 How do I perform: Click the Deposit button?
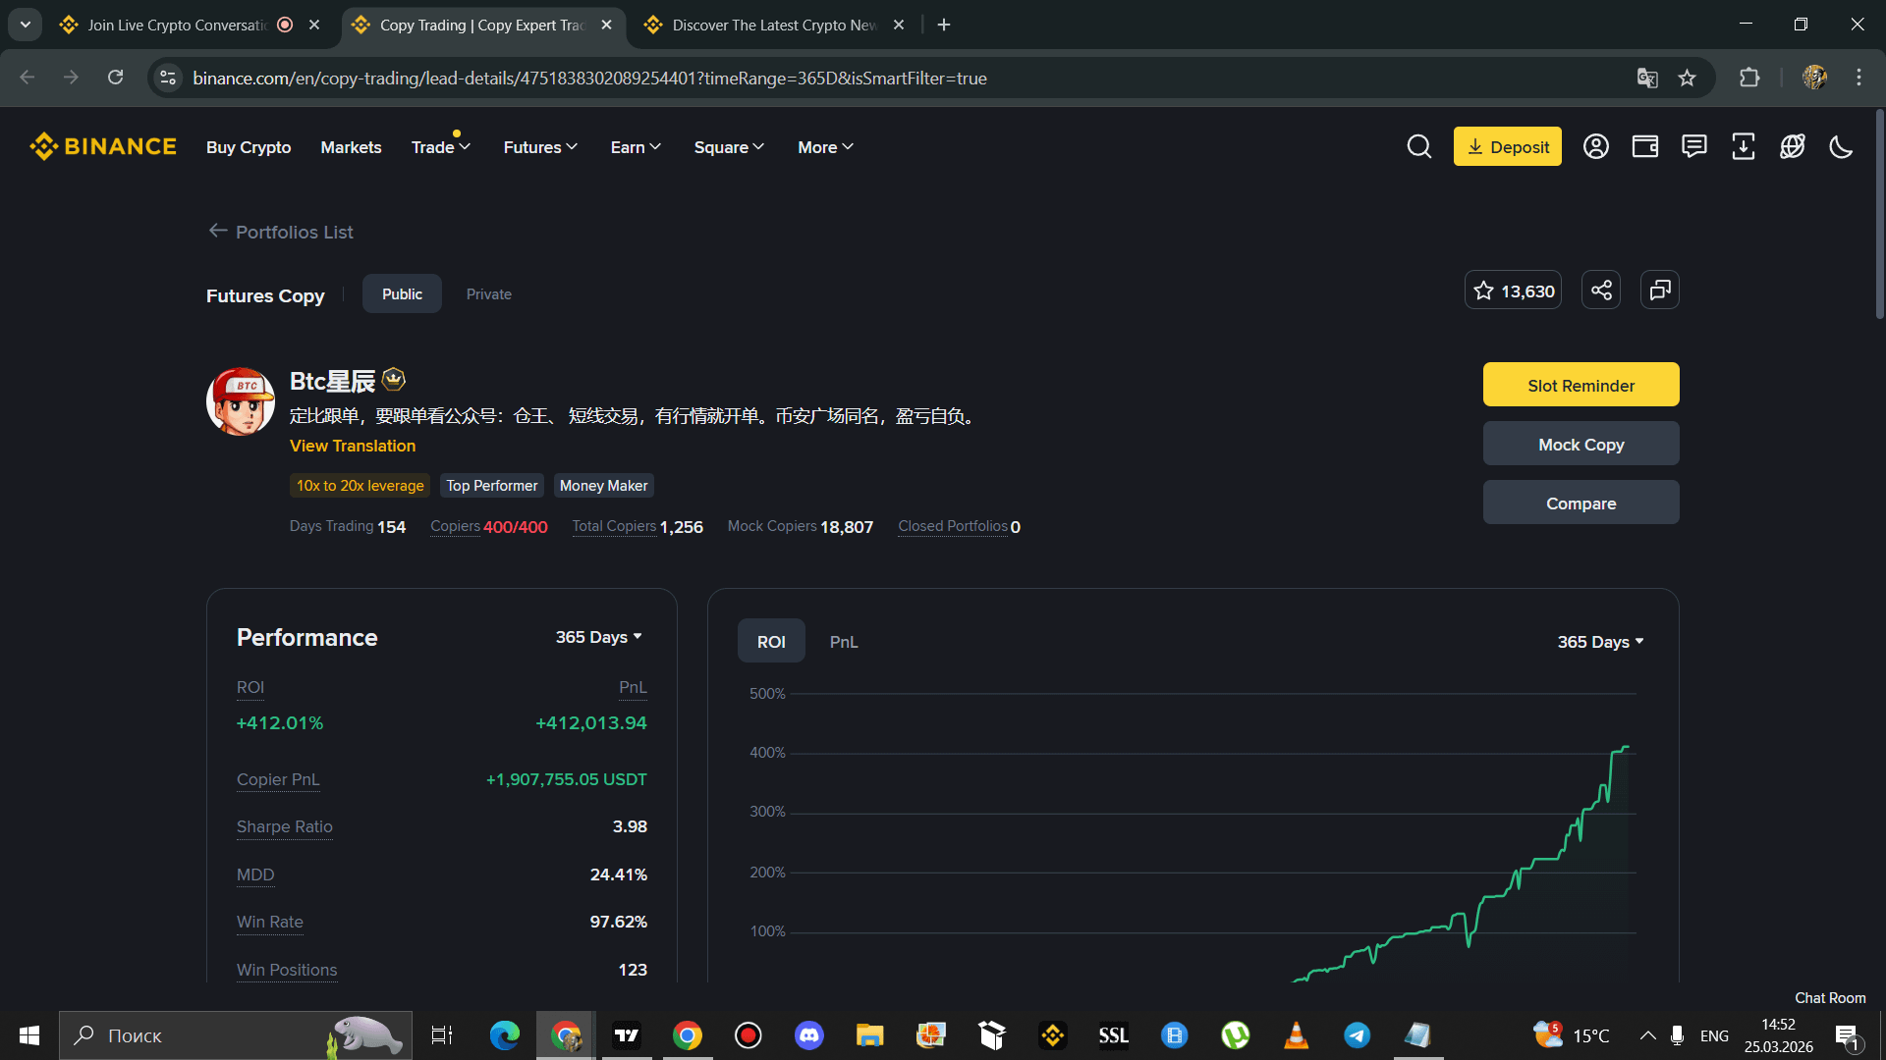coord(1508,146)
